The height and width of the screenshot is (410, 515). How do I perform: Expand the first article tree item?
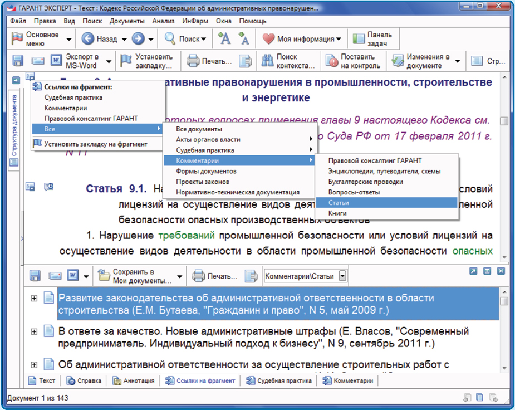point(34,299)
